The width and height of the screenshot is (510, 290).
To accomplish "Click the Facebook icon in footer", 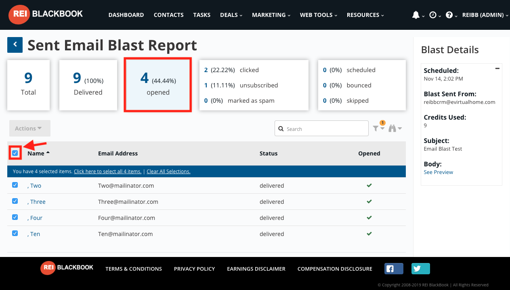I will (394, 269).
